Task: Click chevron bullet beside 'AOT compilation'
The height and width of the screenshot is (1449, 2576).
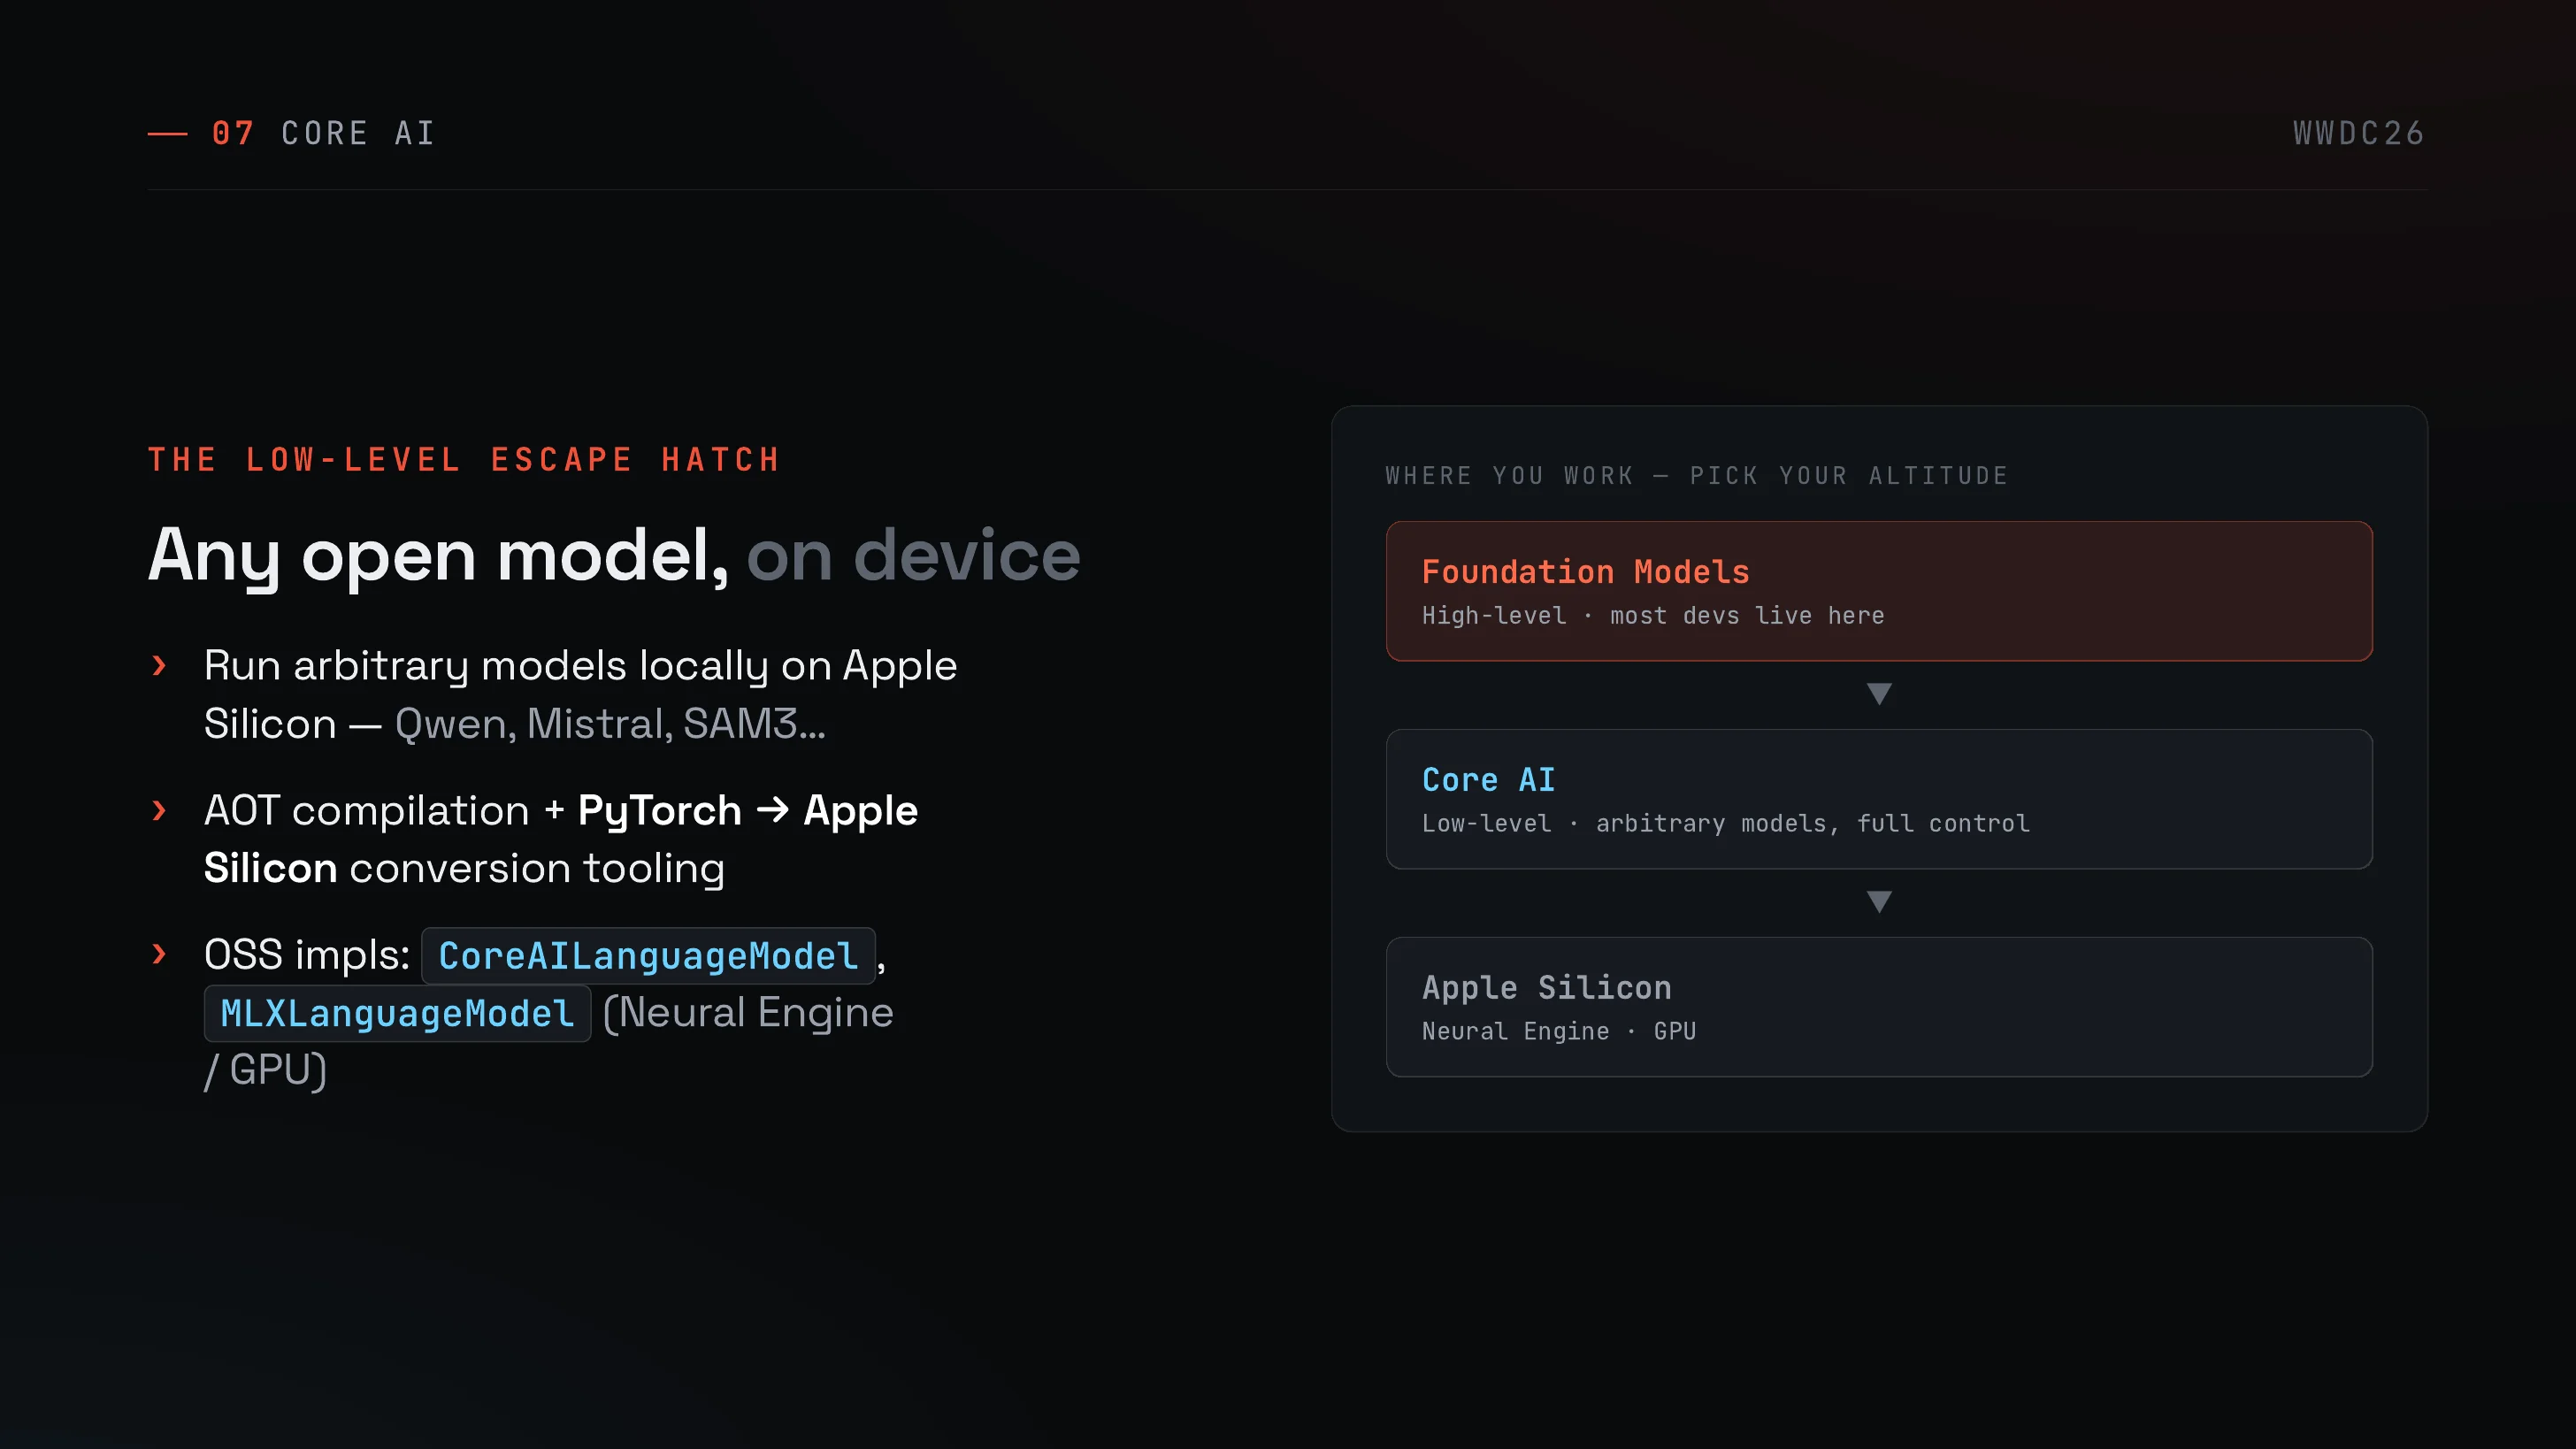Action: 159,810
